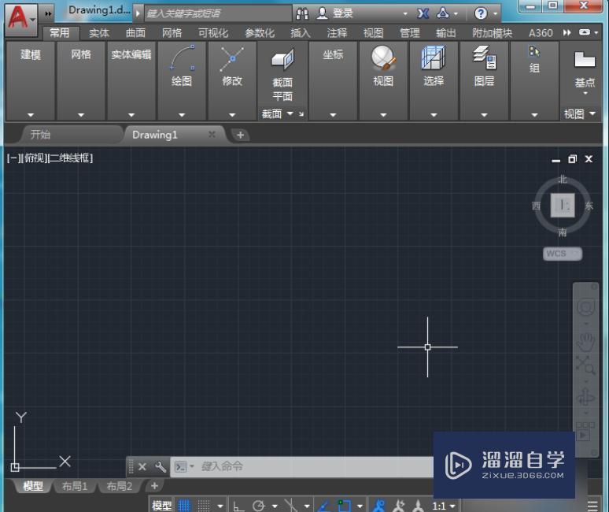This screenshot has height=512, width=609.
Task: Create new drawing tab with plus button
Action: [240, 135]
